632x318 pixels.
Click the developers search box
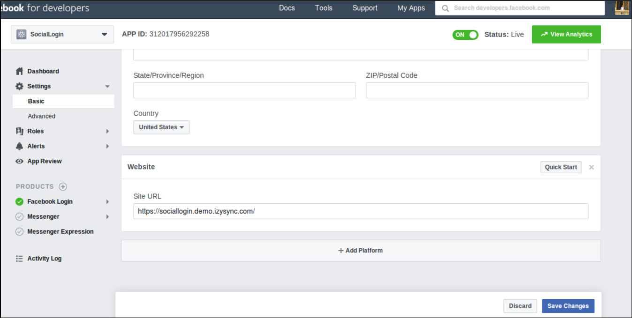coord(520,8)
